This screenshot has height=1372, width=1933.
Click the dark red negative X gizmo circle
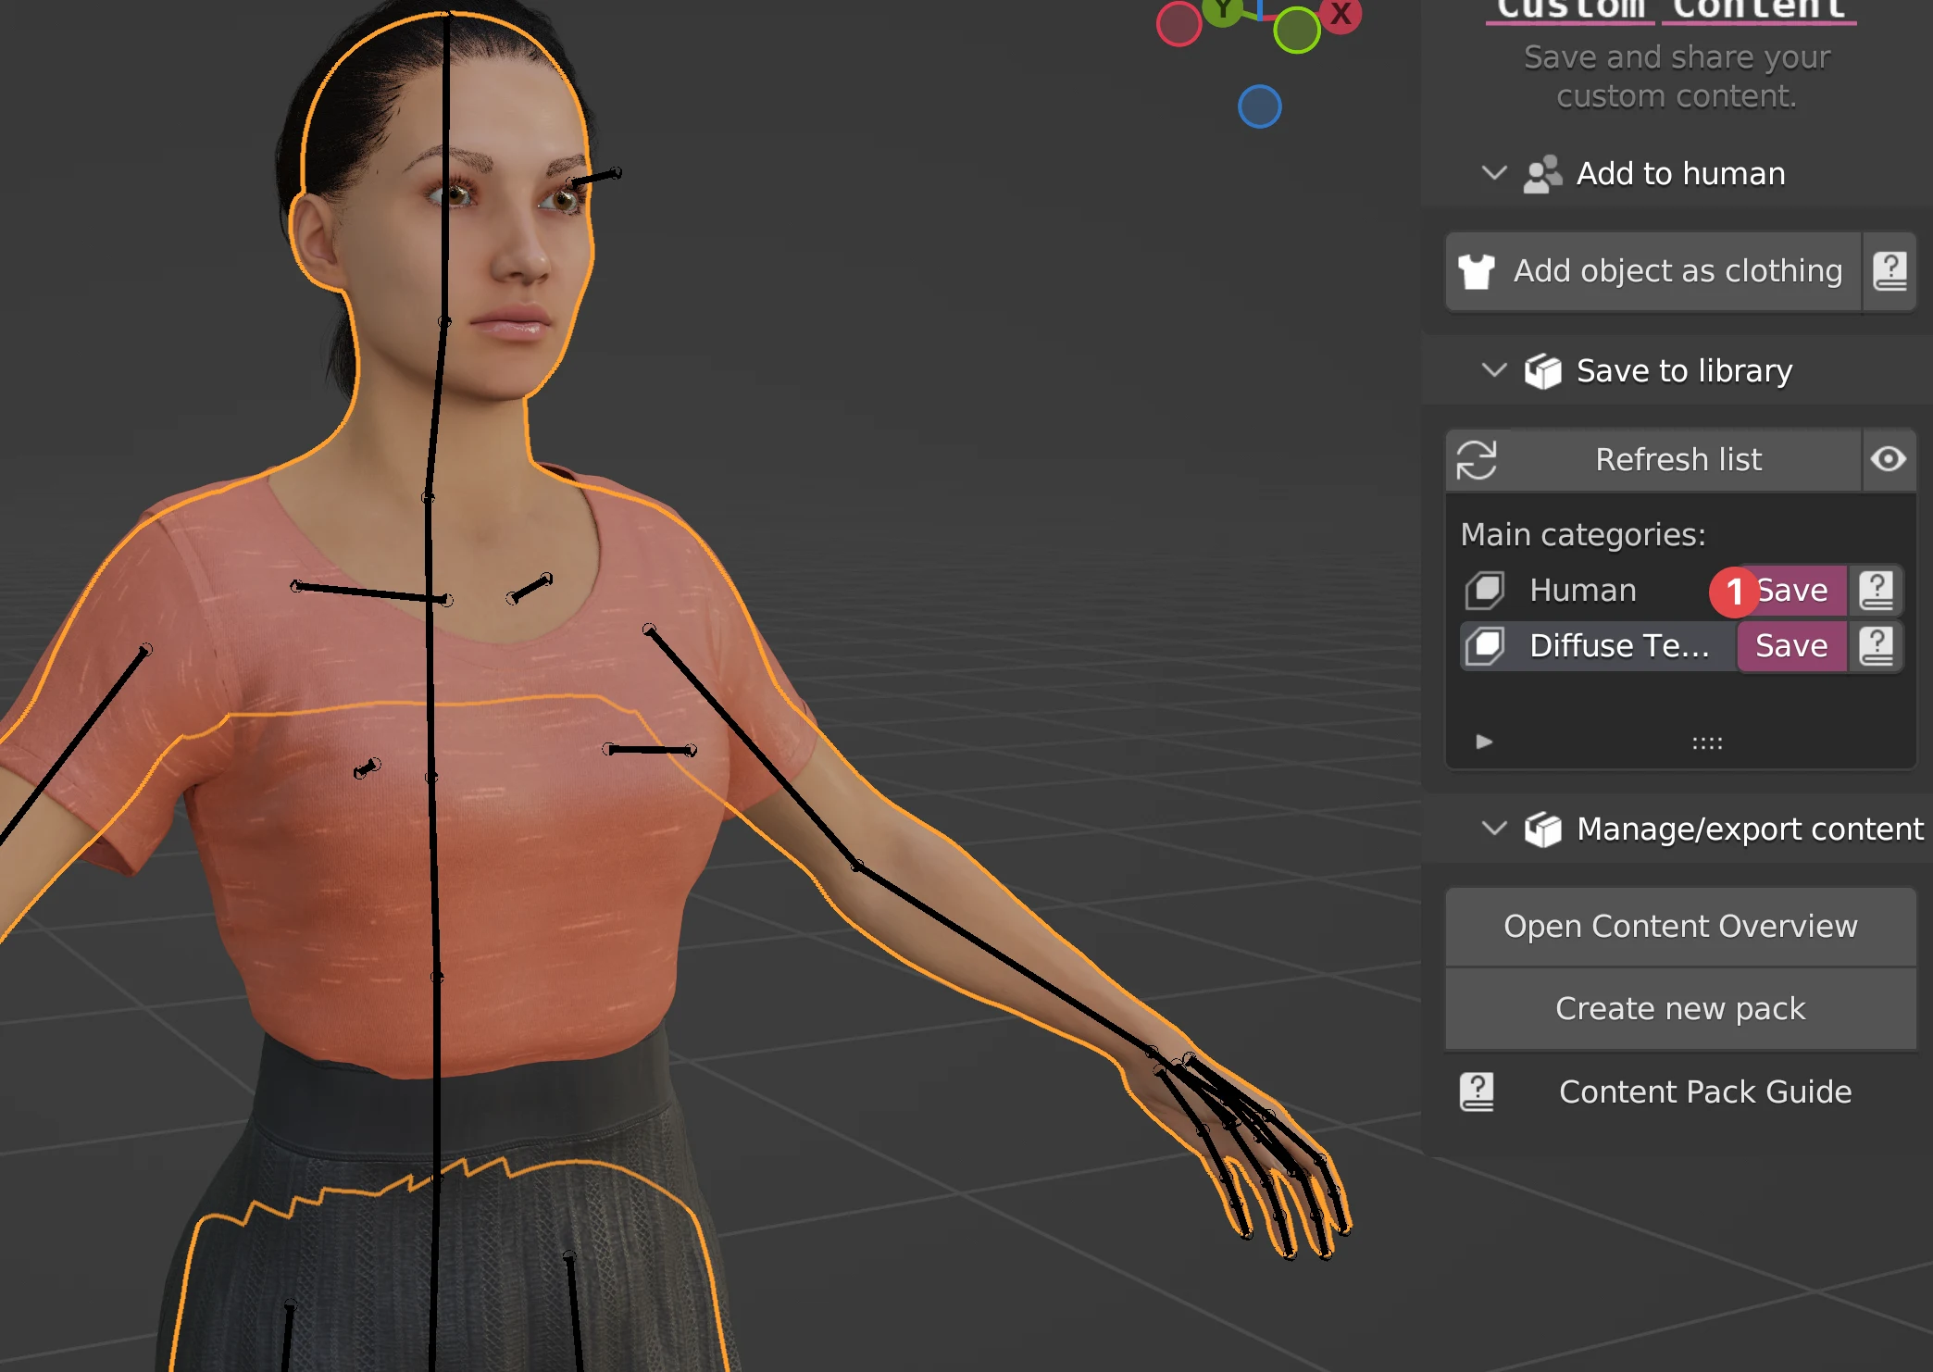click(1179, 24)
